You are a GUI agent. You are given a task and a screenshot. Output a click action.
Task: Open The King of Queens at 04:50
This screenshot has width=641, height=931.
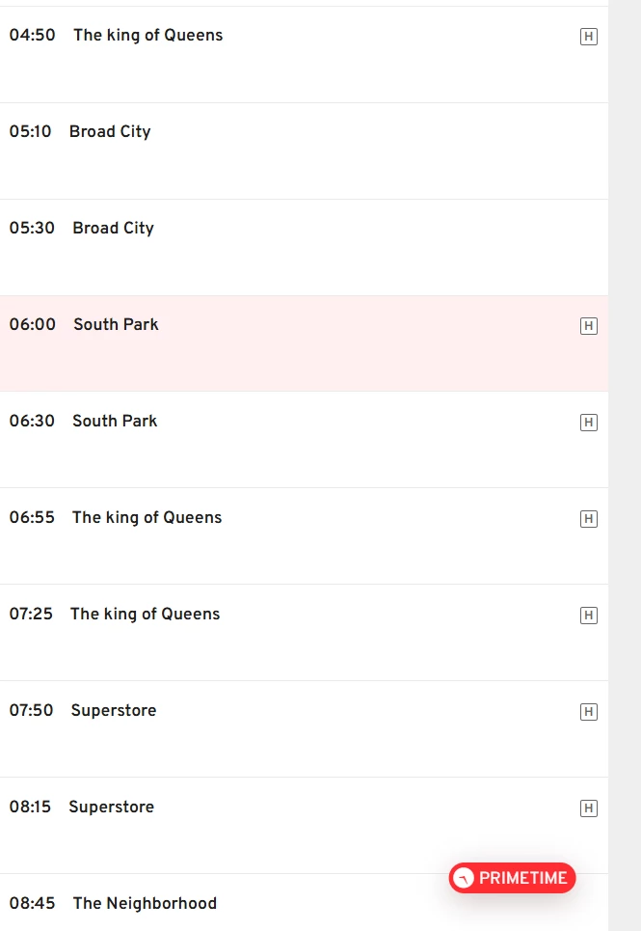pyautogui.click(x=147, y=35)
